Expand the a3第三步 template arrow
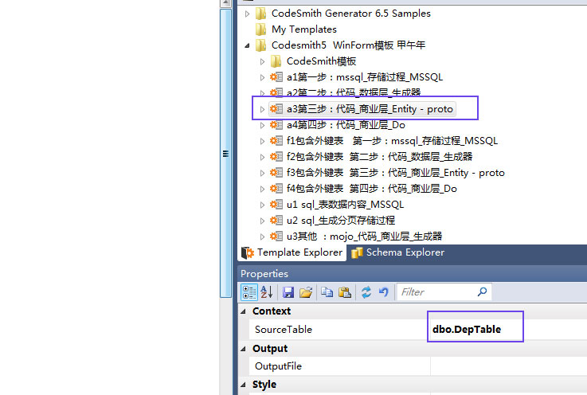Screen dimensions: 587x395 (262, 109)
